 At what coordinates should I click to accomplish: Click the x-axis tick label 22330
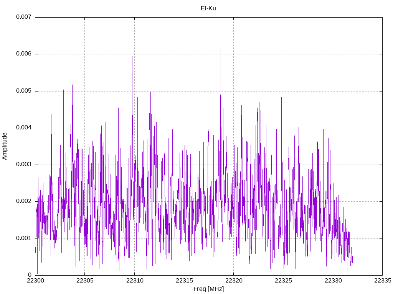tap(333, 281)
